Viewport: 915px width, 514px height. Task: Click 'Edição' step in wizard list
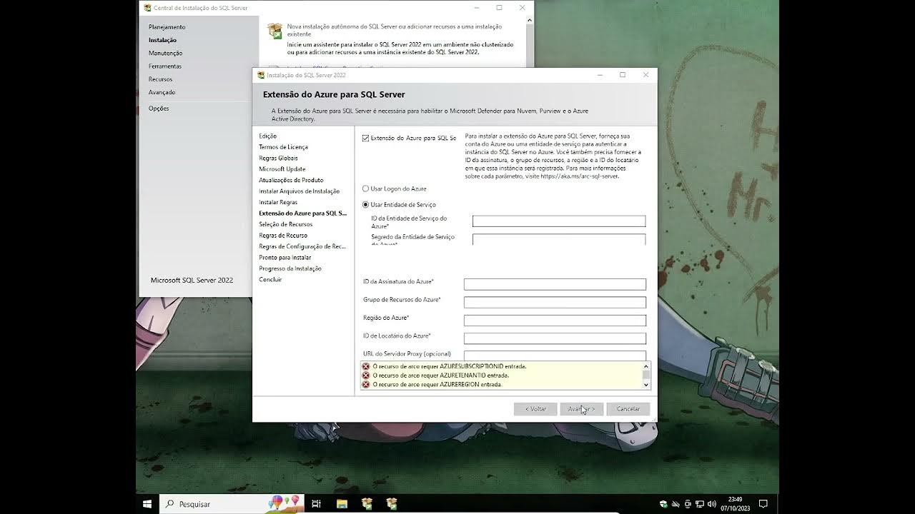267,136
